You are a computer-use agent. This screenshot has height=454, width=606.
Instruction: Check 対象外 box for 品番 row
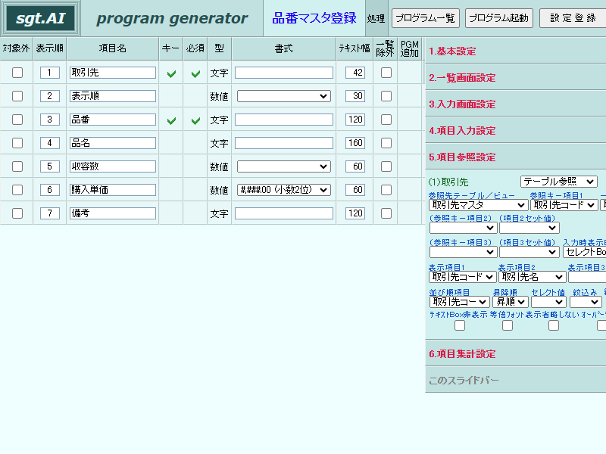[17, 120]
